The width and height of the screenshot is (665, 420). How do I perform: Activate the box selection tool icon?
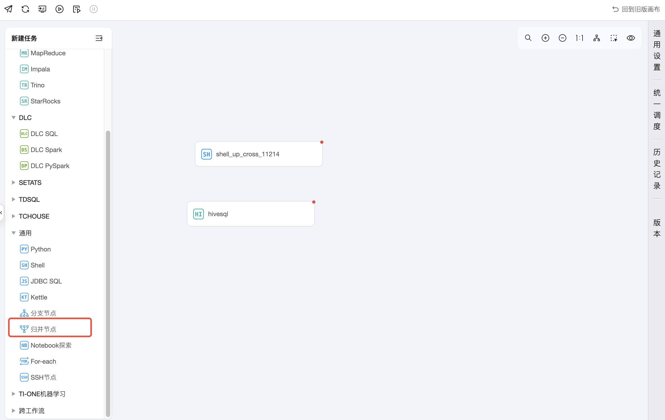(x=614, y=38)
